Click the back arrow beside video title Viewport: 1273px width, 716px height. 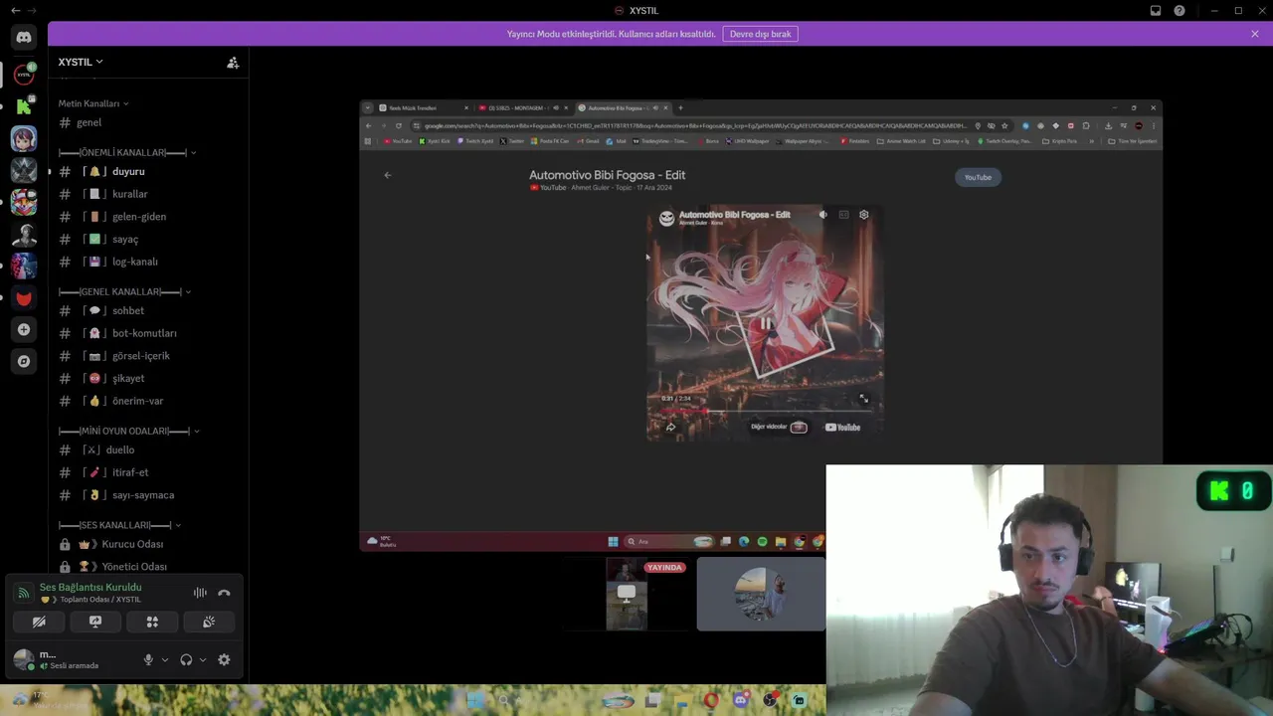pos(388,175)
